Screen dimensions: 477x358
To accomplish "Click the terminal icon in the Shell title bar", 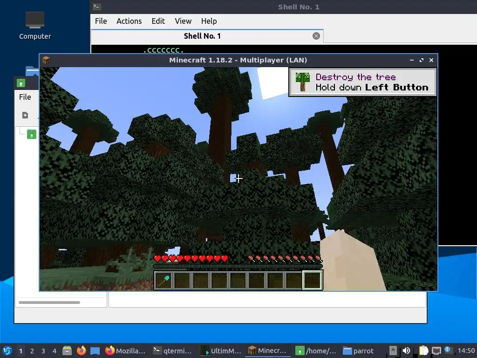I will point(97,7).
